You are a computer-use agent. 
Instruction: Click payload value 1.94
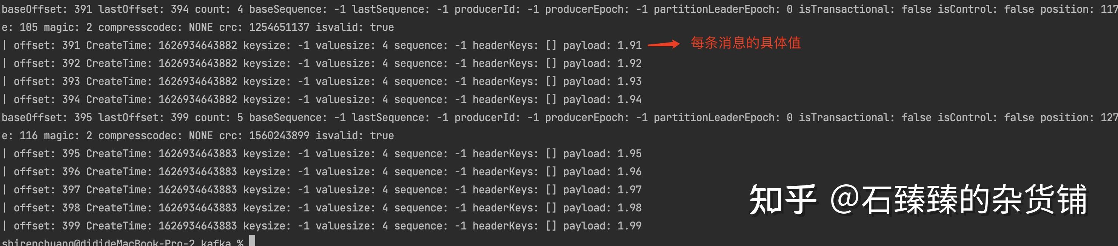629,99
